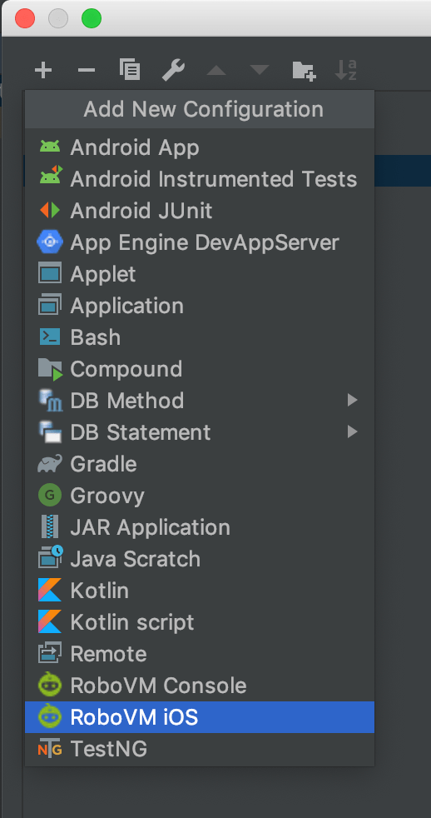Click the RoboVM Console robot icon
This screenshot has width=431, height=818.
coord(50,685)
